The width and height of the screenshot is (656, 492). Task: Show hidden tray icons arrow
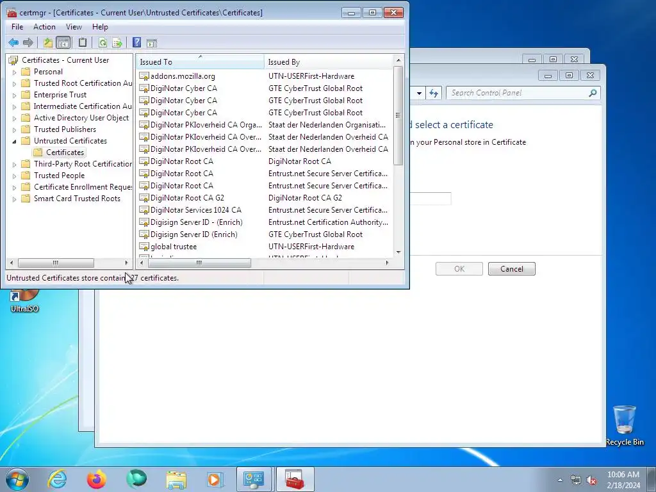(x=560, y=480)
